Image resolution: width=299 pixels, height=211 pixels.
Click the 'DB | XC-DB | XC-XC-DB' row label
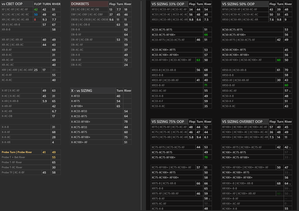click(85, 9)
